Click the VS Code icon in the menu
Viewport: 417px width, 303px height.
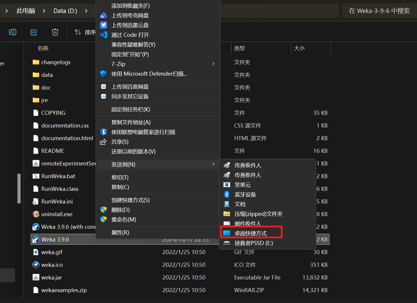(104, 35)
